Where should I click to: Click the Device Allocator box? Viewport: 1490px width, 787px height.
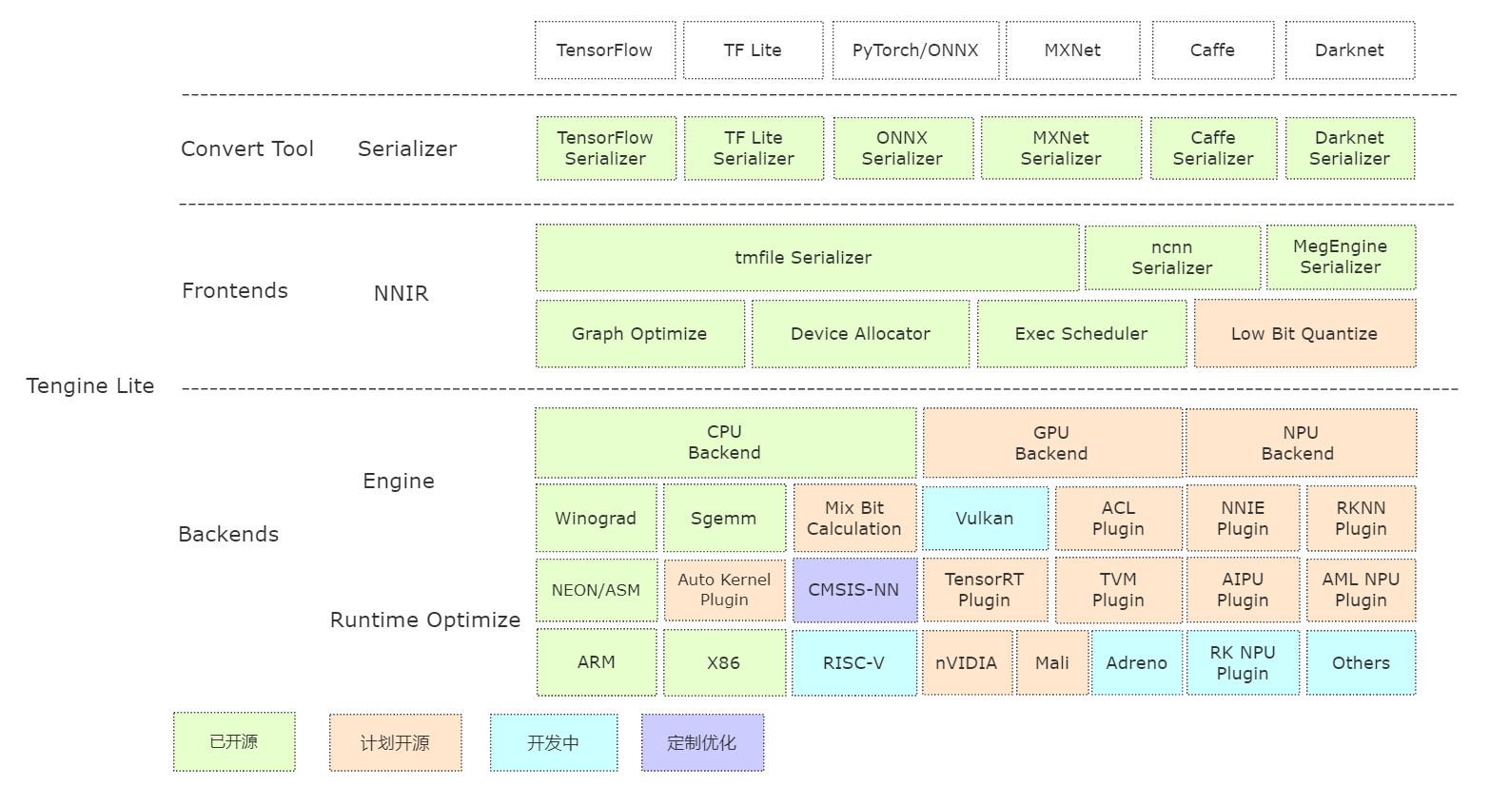tap(860, 334)
